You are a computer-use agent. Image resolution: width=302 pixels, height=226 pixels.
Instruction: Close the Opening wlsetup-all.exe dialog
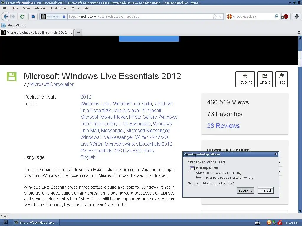click(x=276, y=154)
